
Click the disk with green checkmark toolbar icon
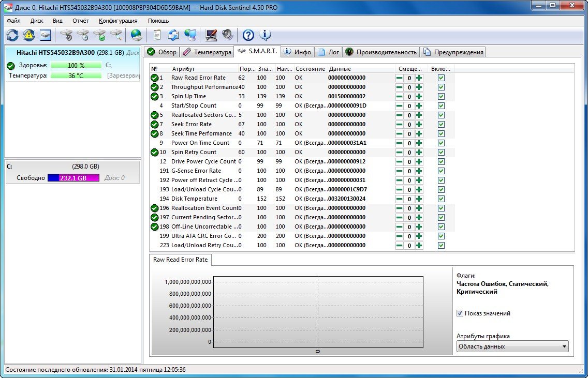click(99, 35)
